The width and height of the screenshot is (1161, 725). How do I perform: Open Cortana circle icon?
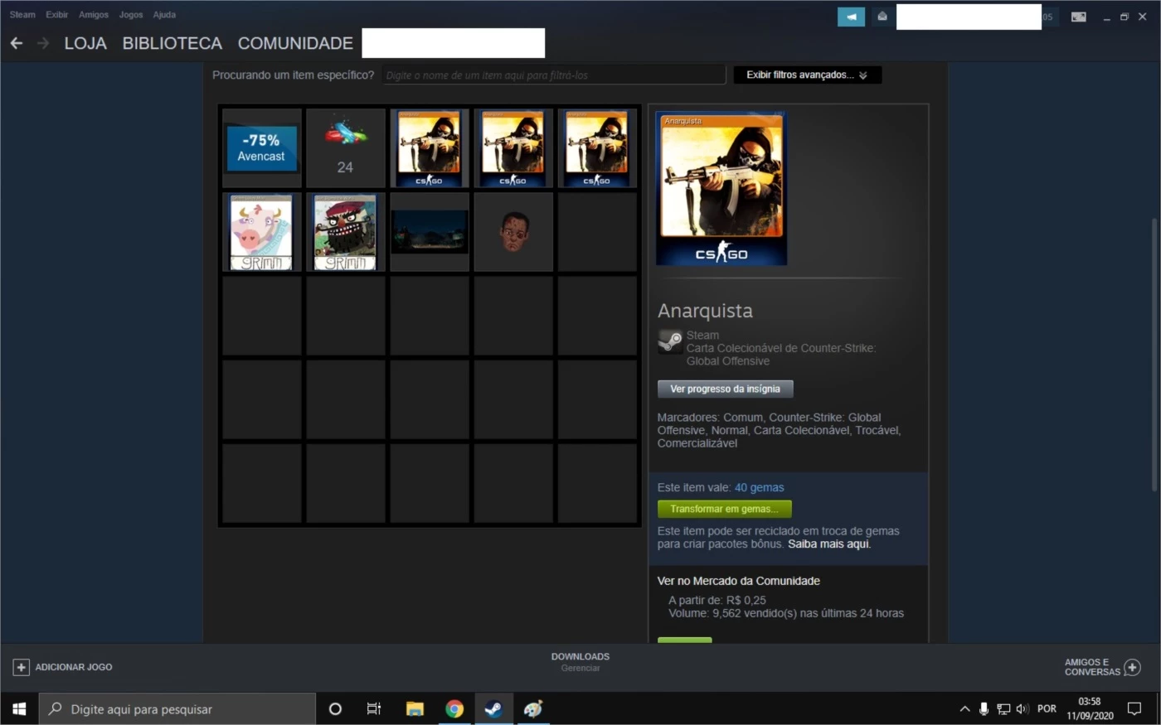[335, 709]
